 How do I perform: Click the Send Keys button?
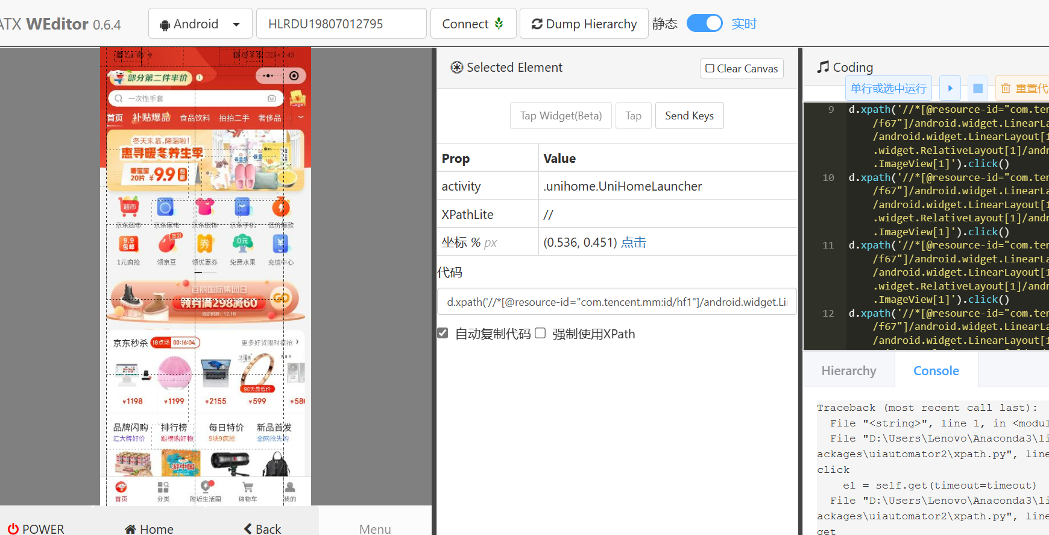[x=689, y=115]
